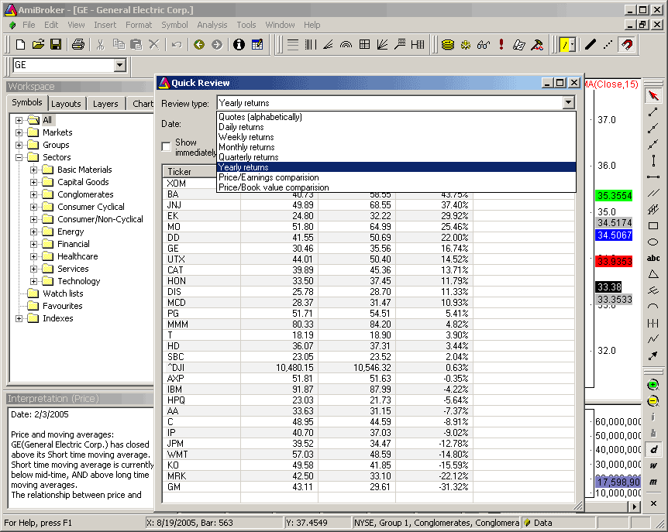Save using the floppy disk icon
This screenshot has width=668, height=532.
coord(56,44)
